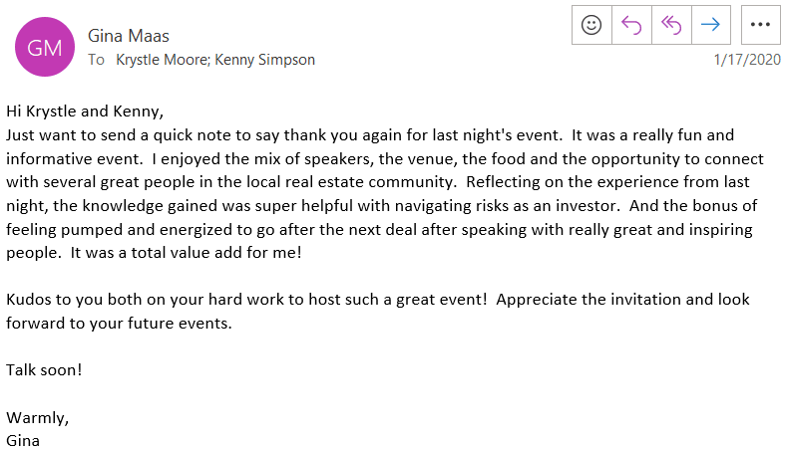Click the "Talk soon!" line
Screen dimensions: 785x451
click(x=44, y=369)
